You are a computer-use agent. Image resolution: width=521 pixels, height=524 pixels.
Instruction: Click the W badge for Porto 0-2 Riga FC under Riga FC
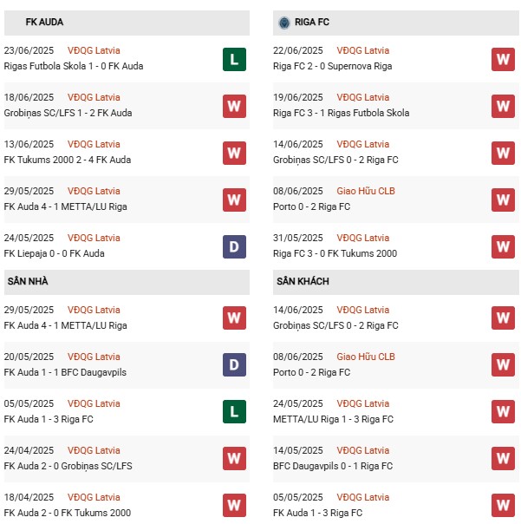pyautogui.click(x=503, y=200)
